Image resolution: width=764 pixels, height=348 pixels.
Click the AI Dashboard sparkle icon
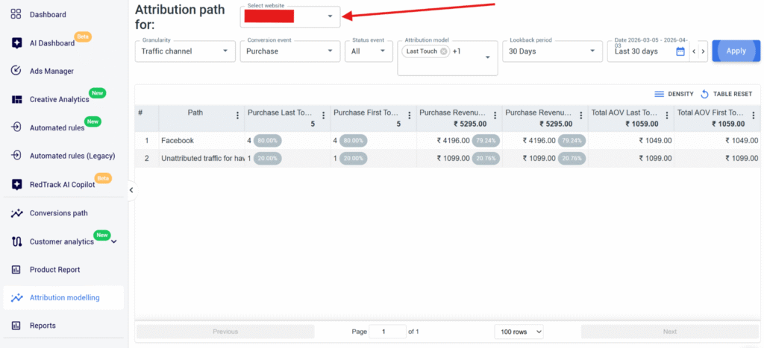(16, 42)
